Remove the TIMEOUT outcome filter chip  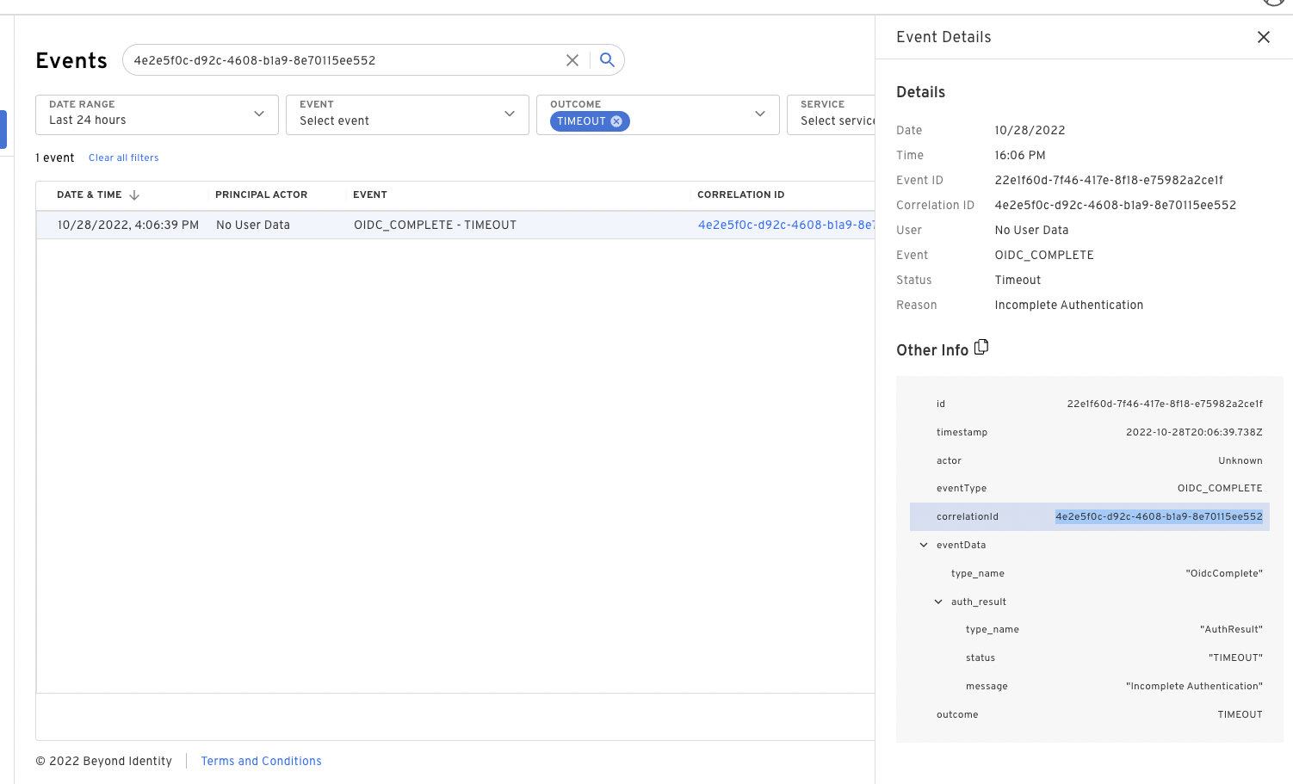click(x=616, y=121)
